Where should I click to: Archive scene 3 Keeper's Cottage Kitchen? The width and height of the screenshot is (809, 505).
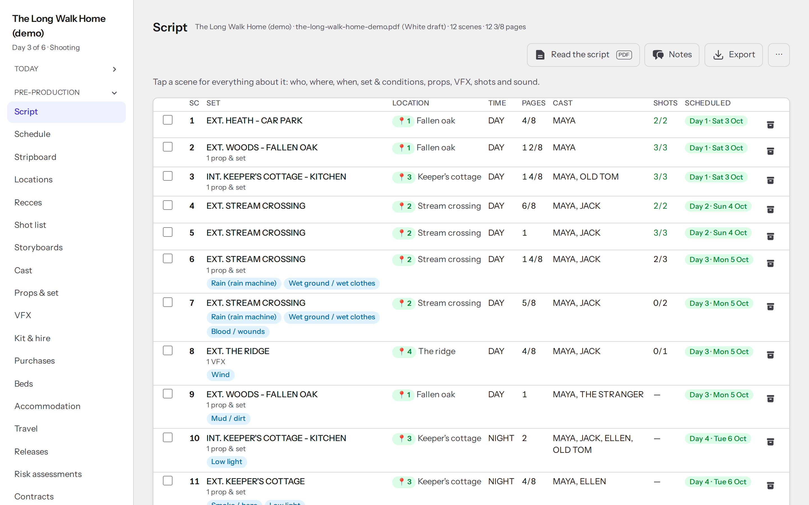(x=770, y=180)
